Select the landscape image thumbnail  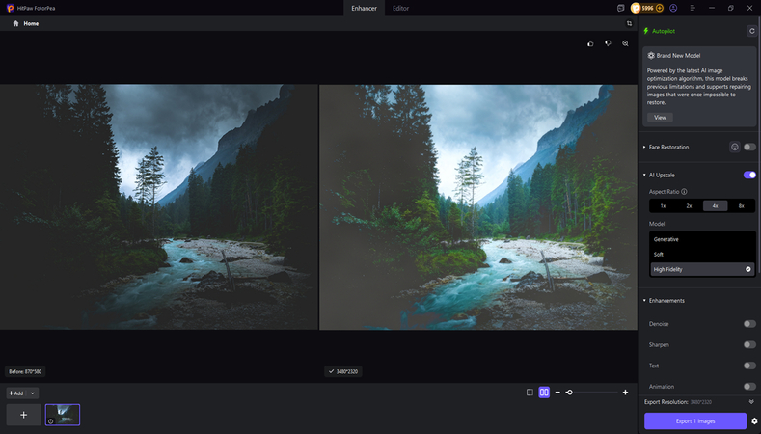pos(63,415)
